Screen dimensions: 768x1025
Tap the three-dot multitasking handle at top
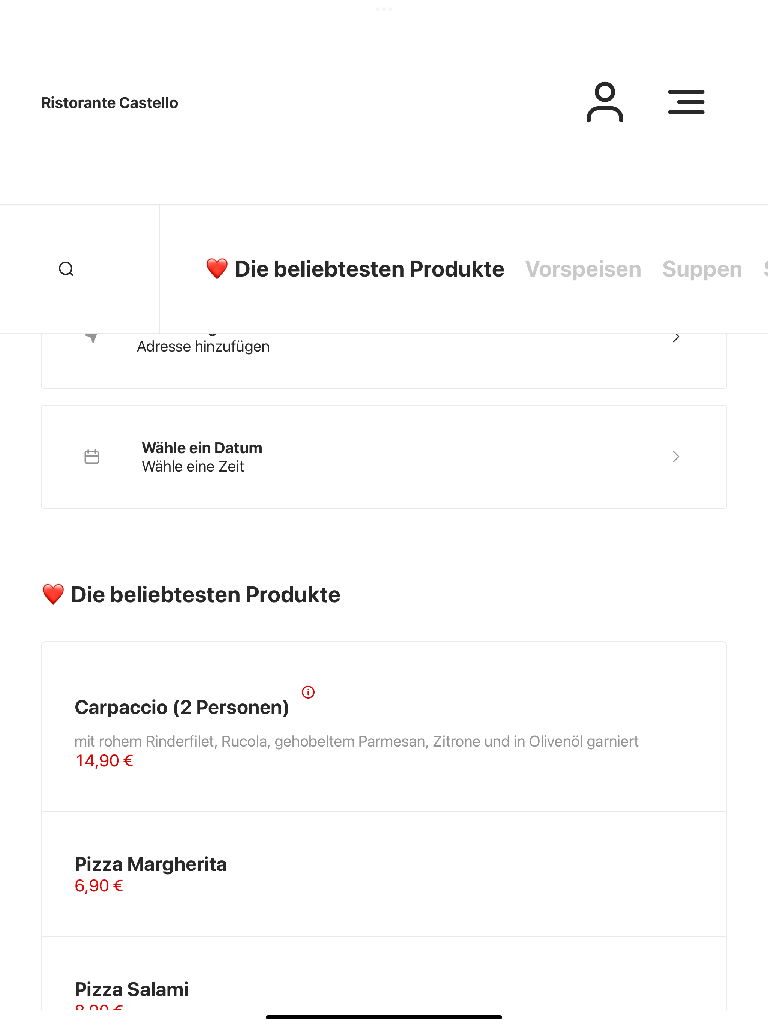point(384,9)
